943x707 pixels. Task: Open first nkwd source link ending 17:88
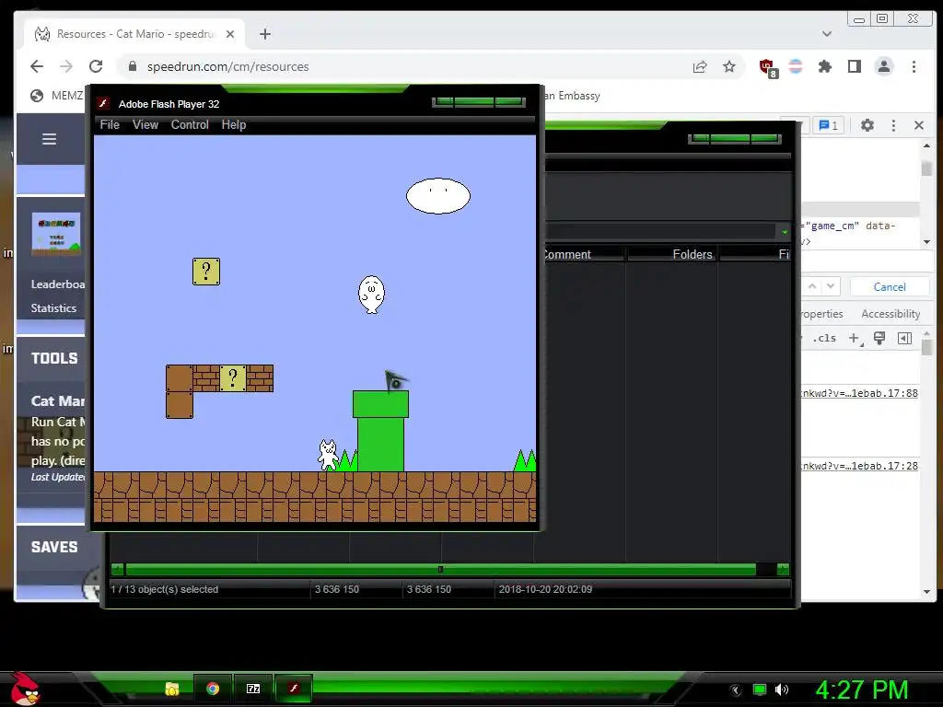click(859, 393)
